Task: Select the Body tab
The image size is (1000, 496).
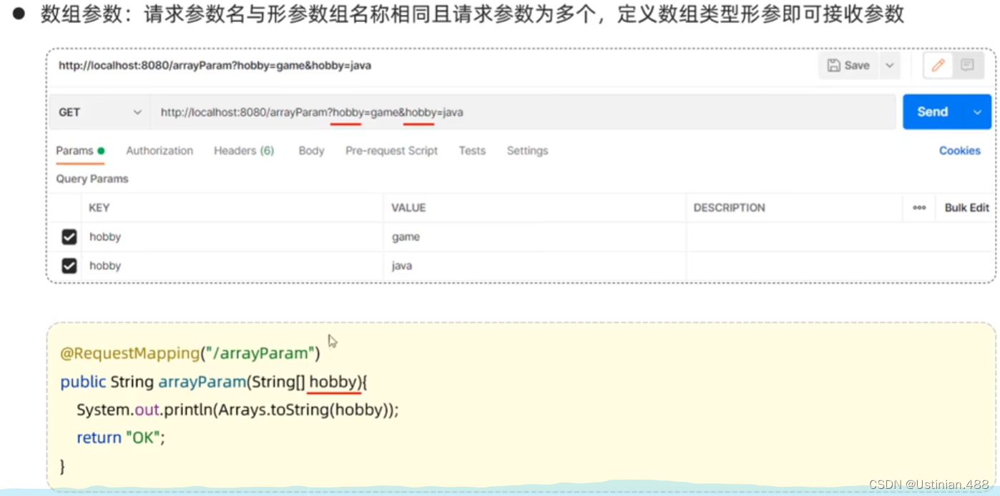Action: pyautogui.click(x=310, y=151)
